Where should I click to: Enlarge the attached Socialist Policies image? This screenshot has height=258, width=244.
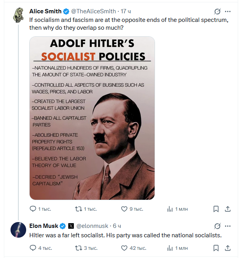(92, 118)
